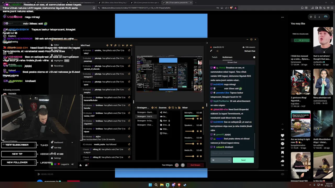Focus the chat message input field
Viewport: 335px width, 188px height.
232,153
